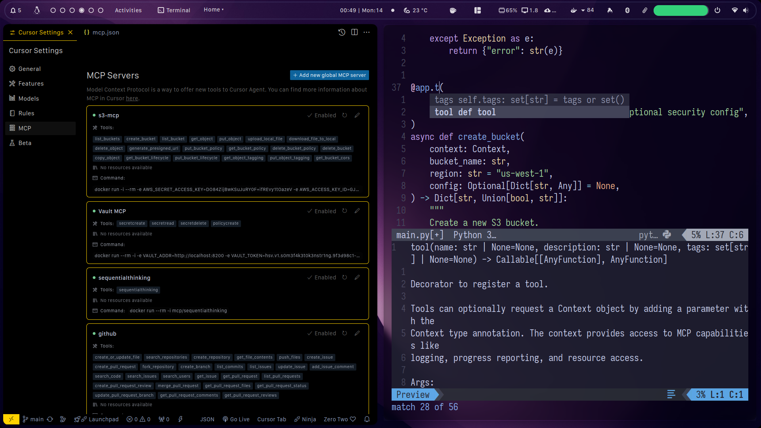Open the Models settings section
Viewport: 761px width, 428px height.
(x=40, y=99)
